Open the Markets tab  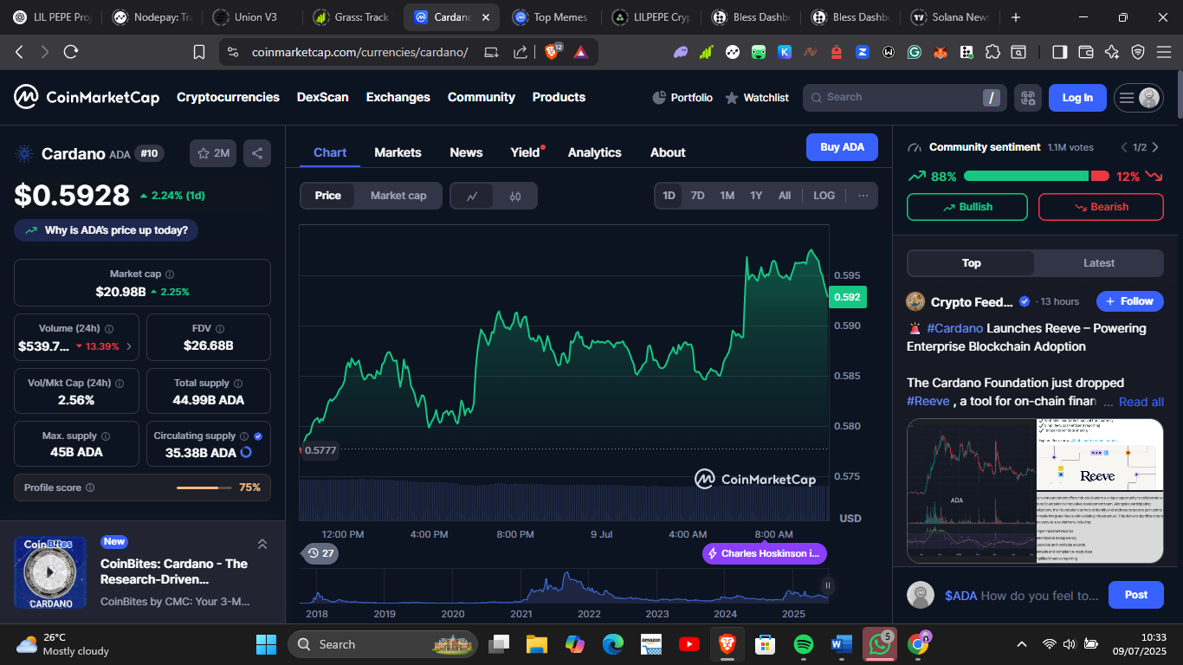tap(398, 152)
